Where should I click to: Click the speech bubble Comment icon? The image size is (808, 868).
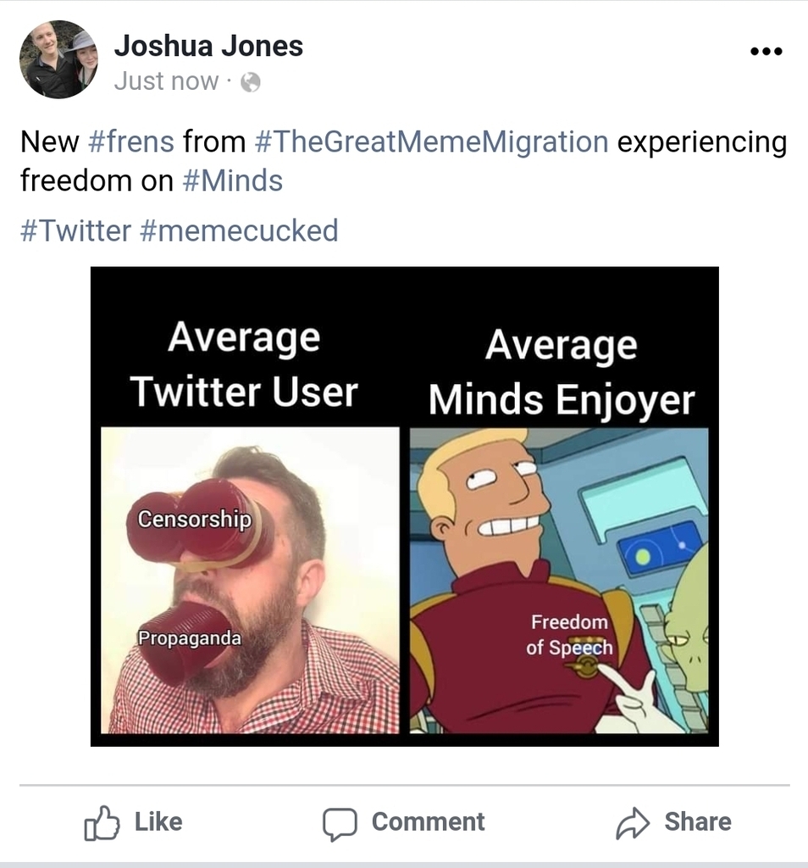[340, 824]
